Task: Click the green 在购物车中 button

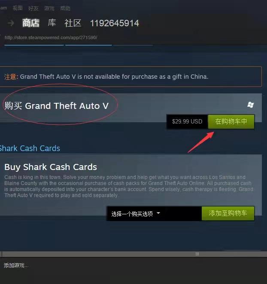Action: [x=231, y=121]
